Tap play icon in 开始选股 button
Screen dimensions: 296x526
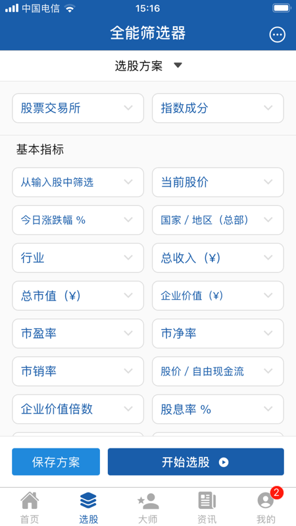[224, 462]
